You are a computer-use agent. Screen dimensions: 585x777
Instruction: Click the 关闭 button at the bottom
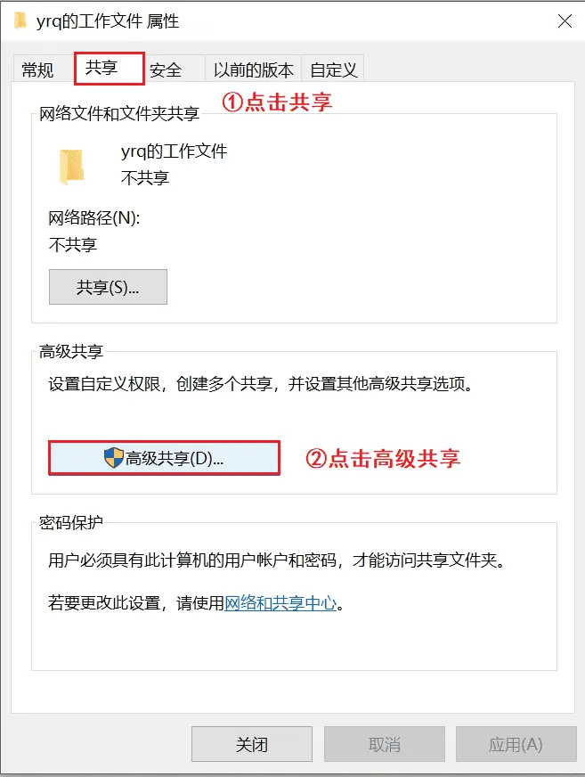point(252,744)
